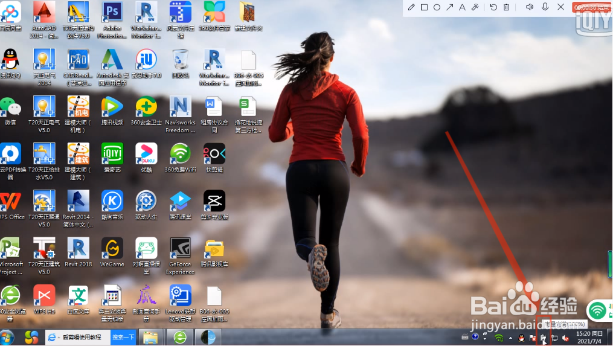The width and height of the screenshot is (613, 346).
Task: Click the IE search box in taskbar
Action: (x=78, y=337)
